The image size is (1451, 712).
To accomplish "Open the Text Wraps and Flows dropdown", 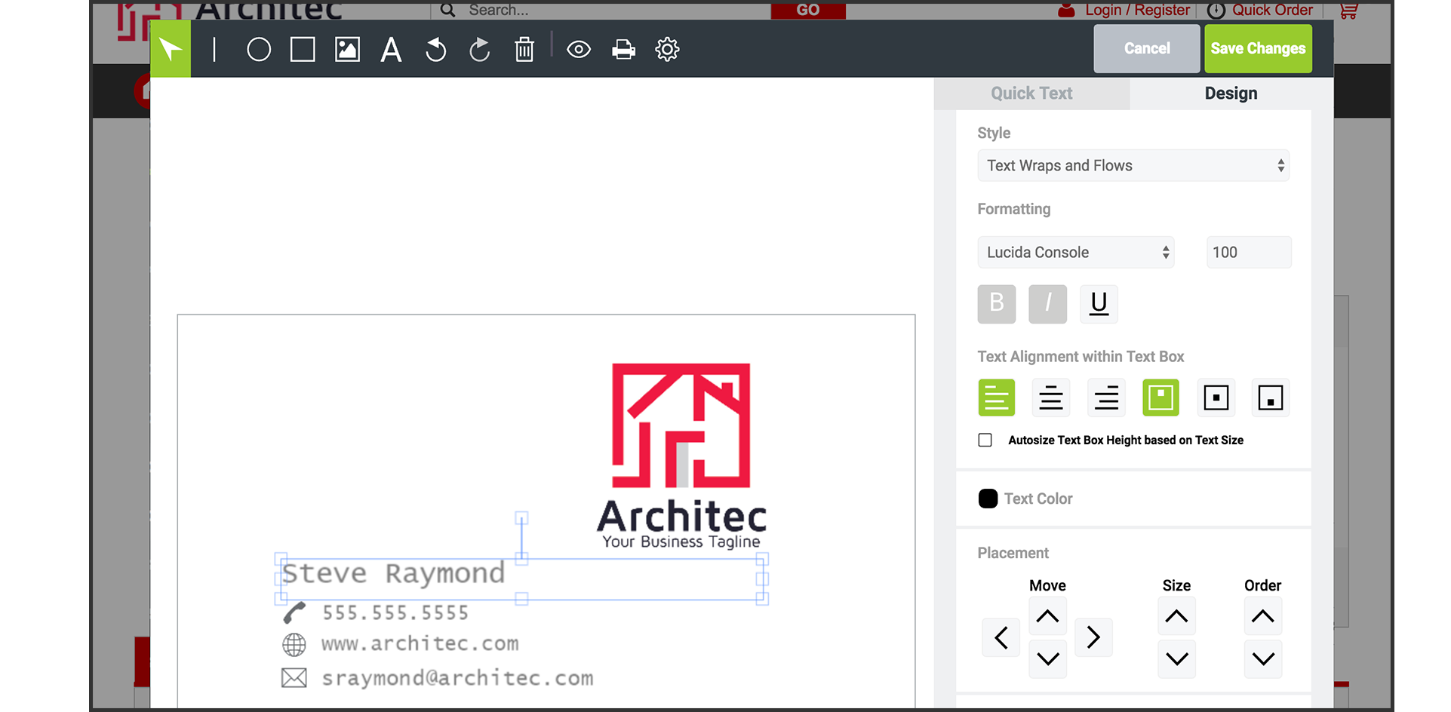I will 1133,165.
